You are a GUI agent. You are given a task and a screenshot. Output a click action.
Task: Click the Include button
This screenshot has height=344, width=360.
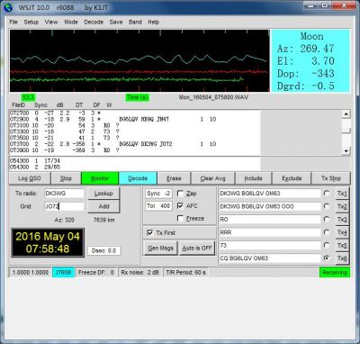(253, 178)
